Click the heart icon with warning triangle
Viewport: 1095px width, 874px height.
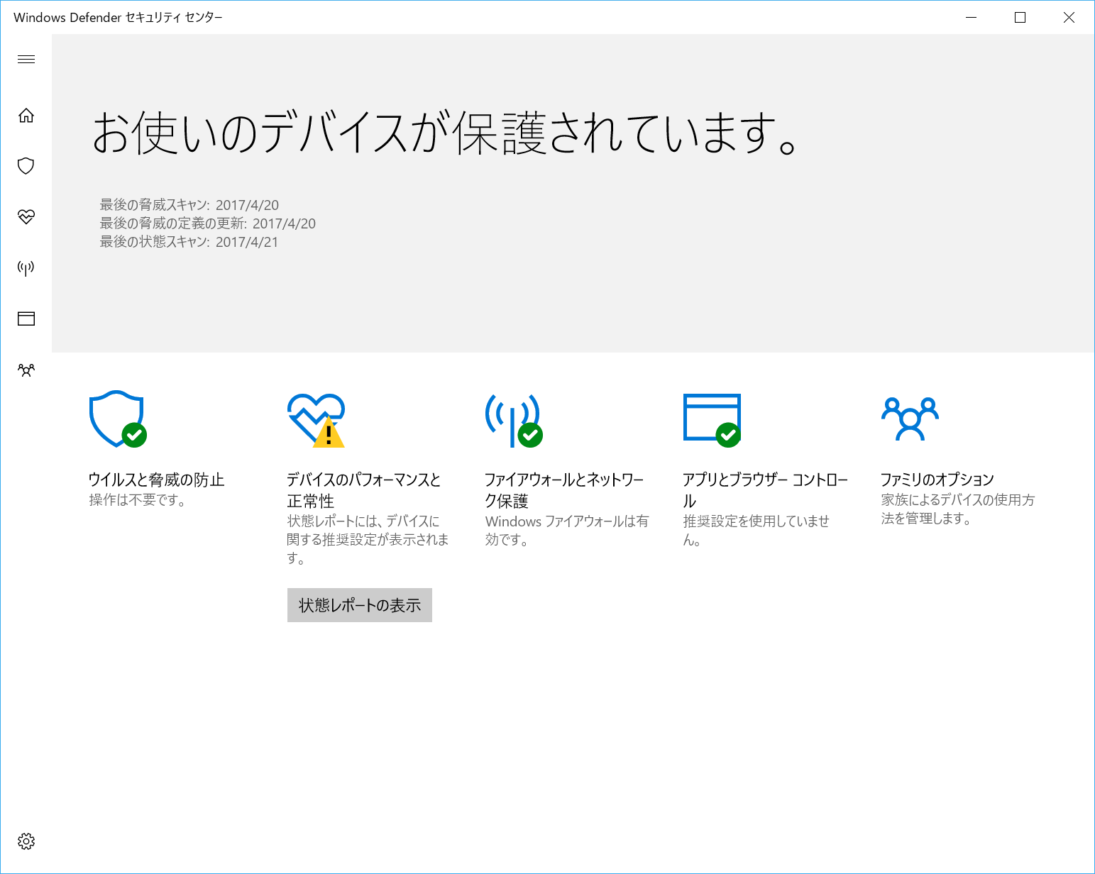pyautogui.click(x=316, y=420)
